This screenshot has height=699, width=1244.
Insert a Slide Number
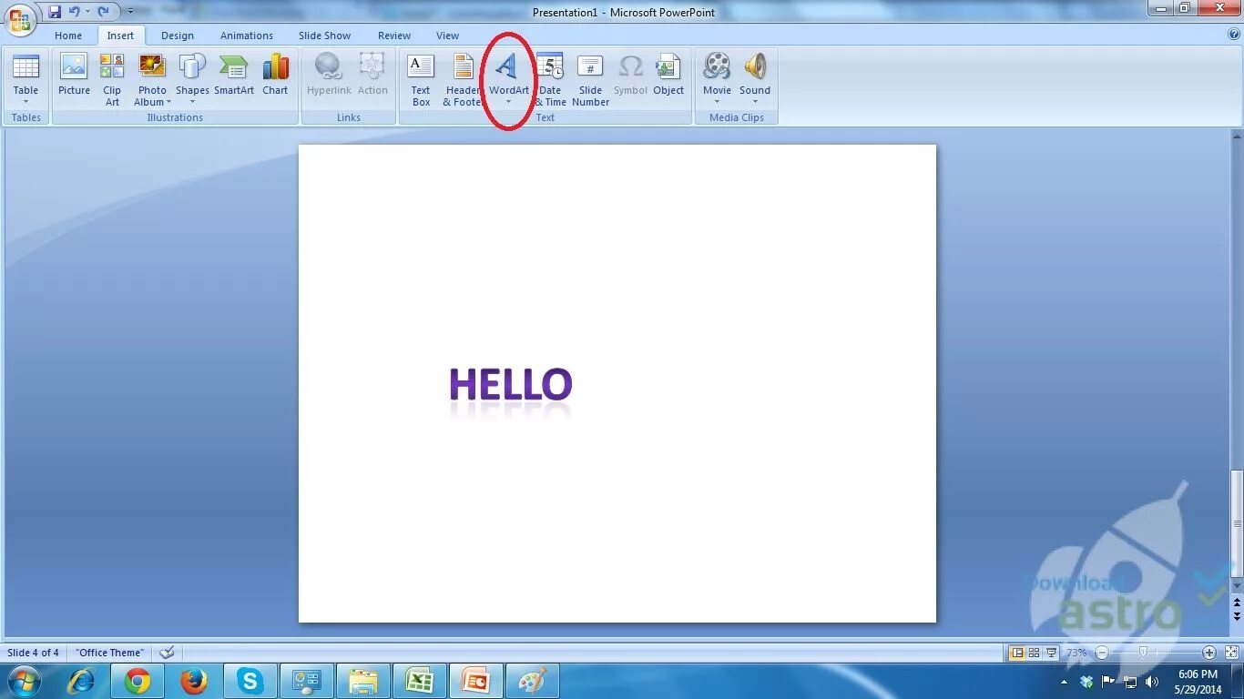coord(590,80)
